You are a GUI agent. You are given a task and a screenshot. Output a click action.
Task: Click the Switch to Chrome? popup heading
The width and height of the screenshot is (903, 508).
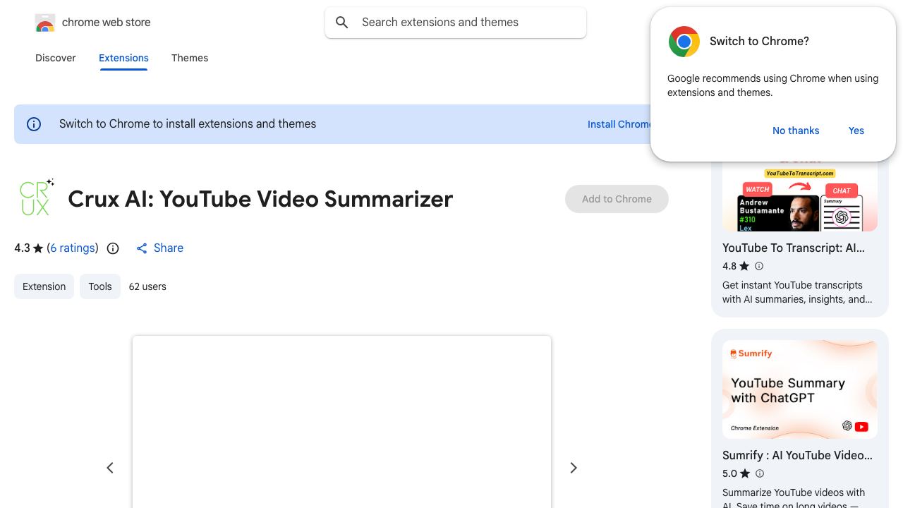(759, 42)
